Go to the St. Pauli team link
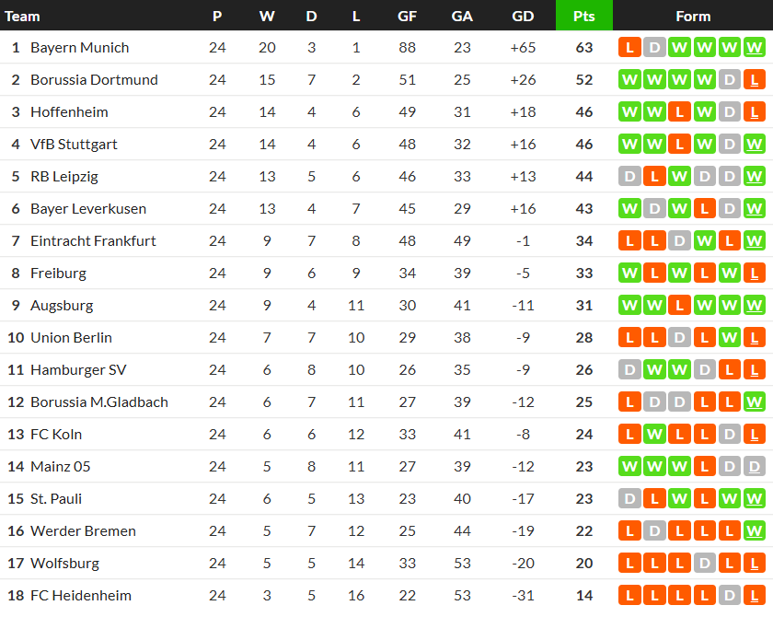 56,498
